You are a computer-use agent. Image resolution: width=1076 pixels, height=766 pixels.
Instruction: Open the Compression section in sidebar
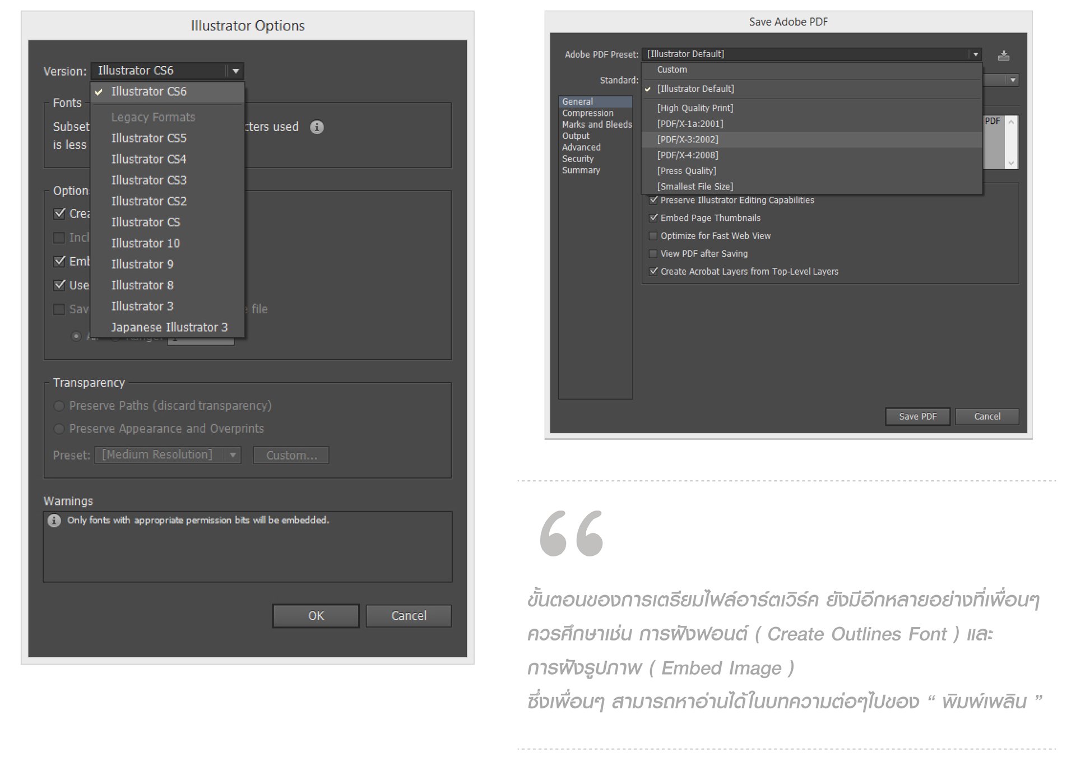[x=587, y=113]
